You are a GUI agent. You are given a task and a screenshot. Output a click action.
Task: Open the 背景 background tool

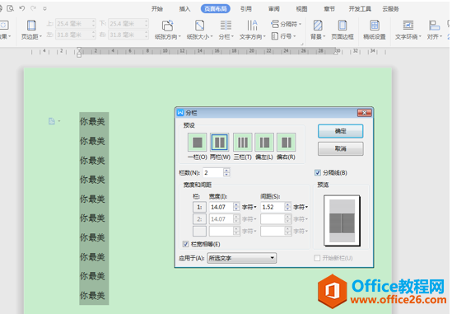pyautogui.click(x=318, y=30)
